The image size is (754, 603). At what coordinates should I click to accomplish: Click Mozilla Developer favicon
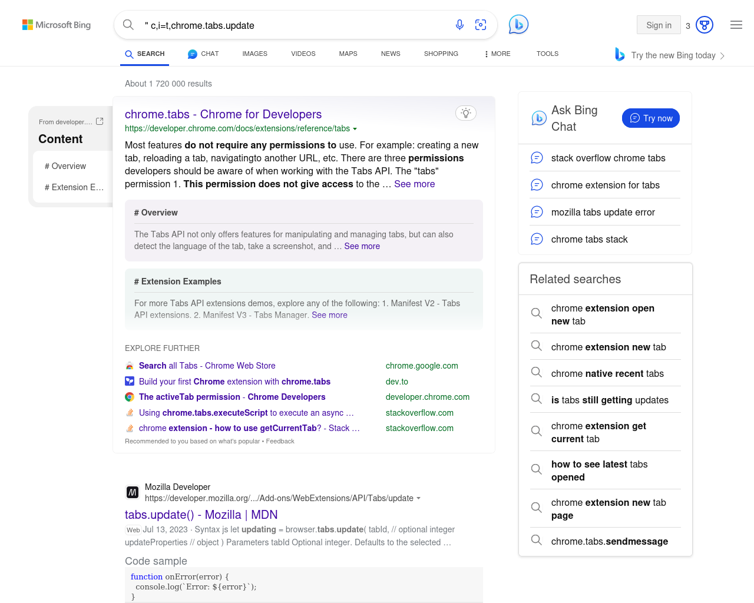coord(133,492)
